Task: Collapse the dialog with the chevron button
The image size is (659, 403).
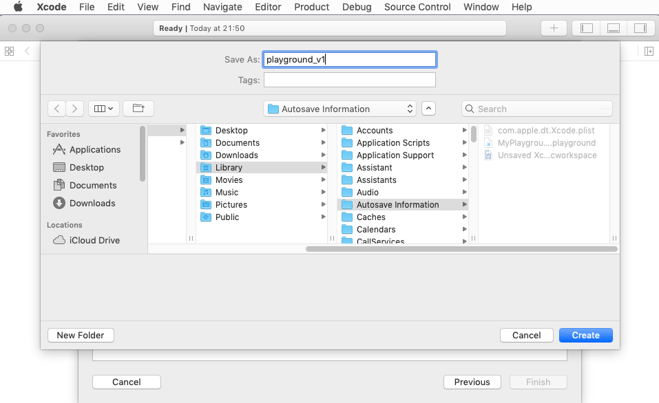Action: [x=428, y=108]
